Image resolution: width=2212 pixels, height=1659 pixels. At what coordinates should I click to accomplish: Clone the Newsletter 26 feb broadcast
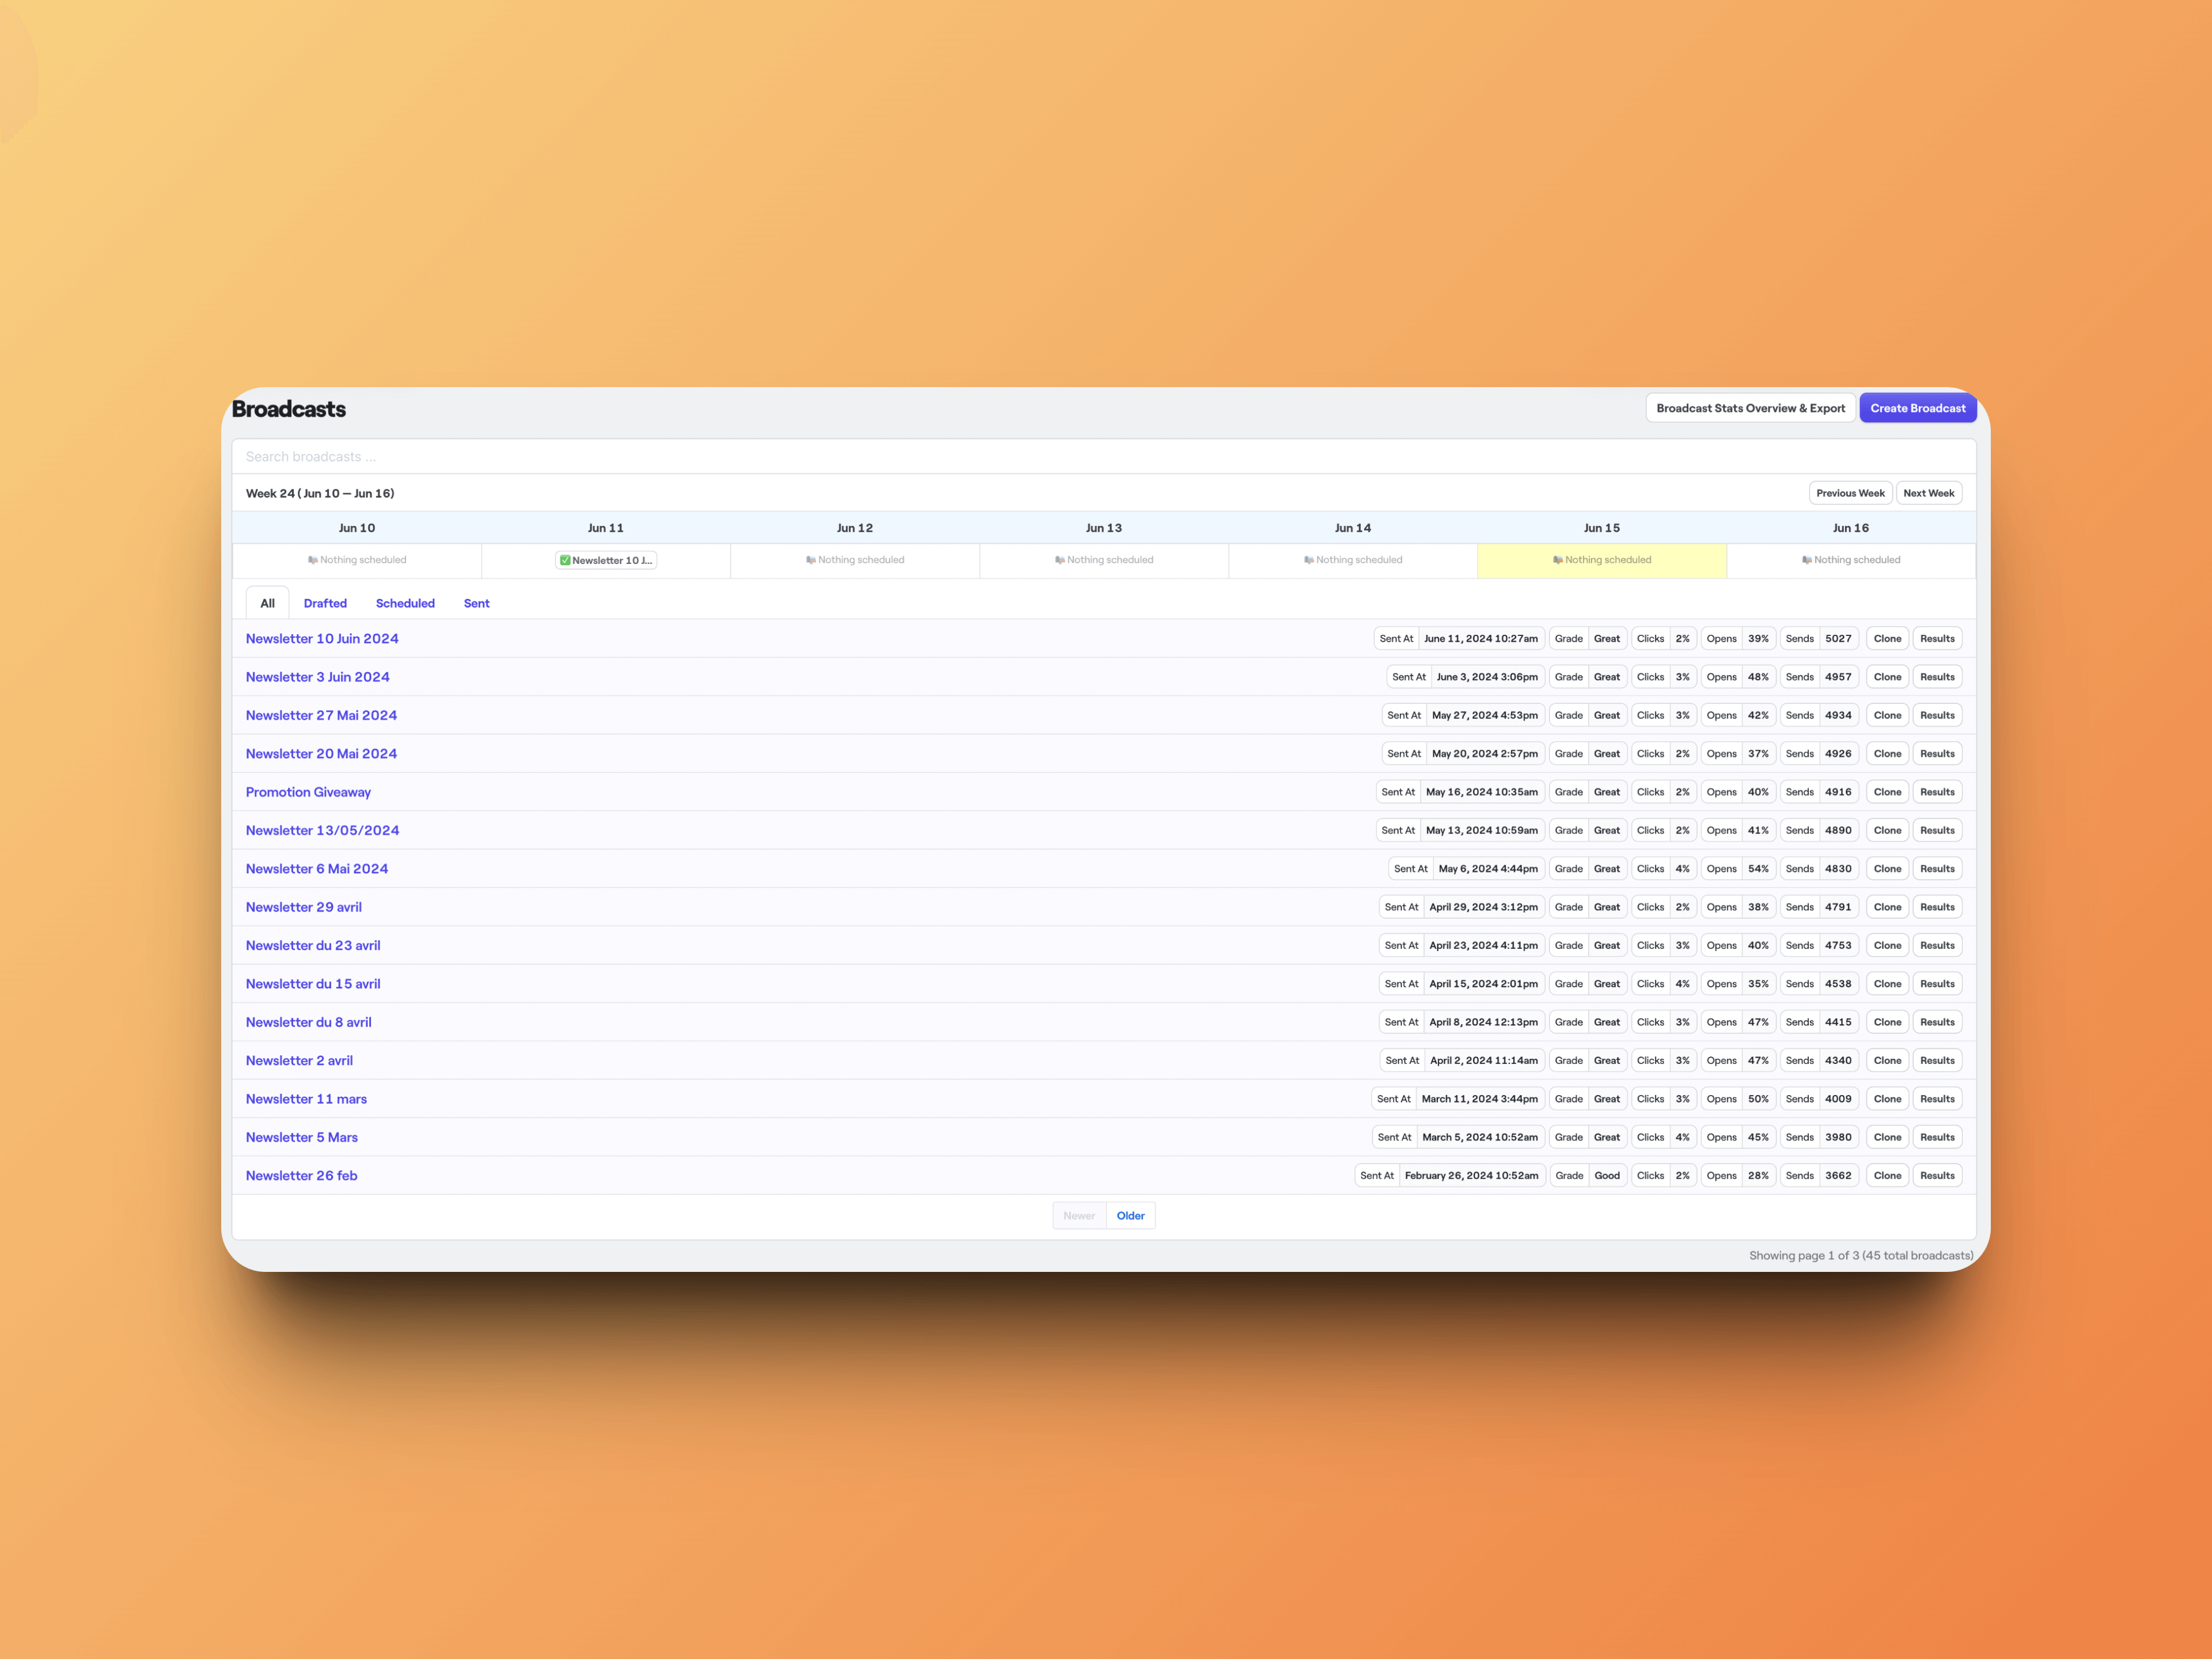click(1887, 1176)
